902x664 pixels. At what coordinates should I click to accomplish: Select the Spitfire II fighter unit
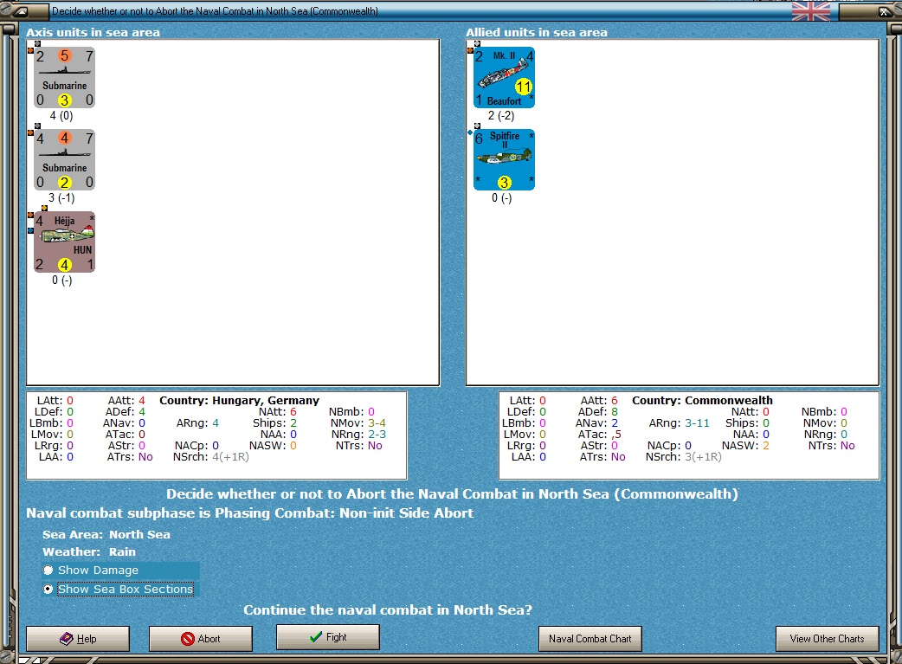click(504, 160)
